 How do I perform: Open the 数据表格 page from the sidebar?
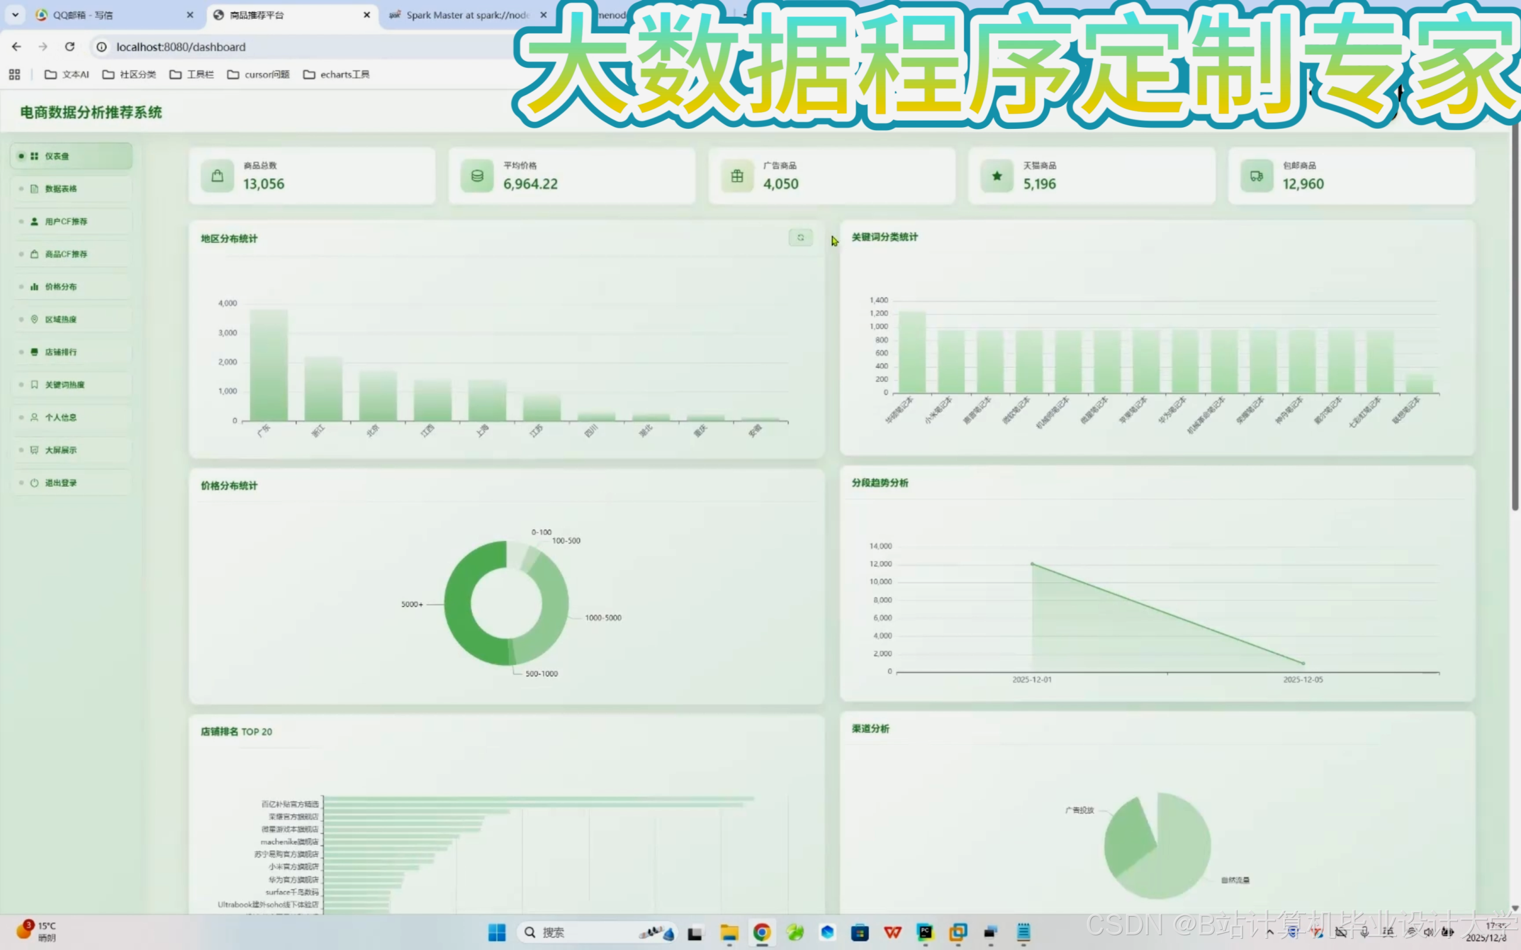63,188
